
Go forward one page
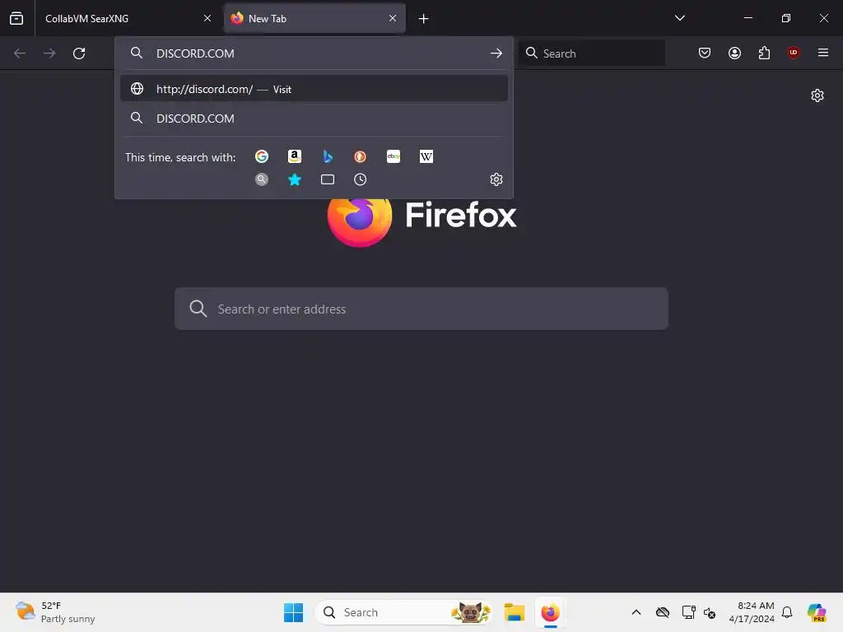click(49, 53)
